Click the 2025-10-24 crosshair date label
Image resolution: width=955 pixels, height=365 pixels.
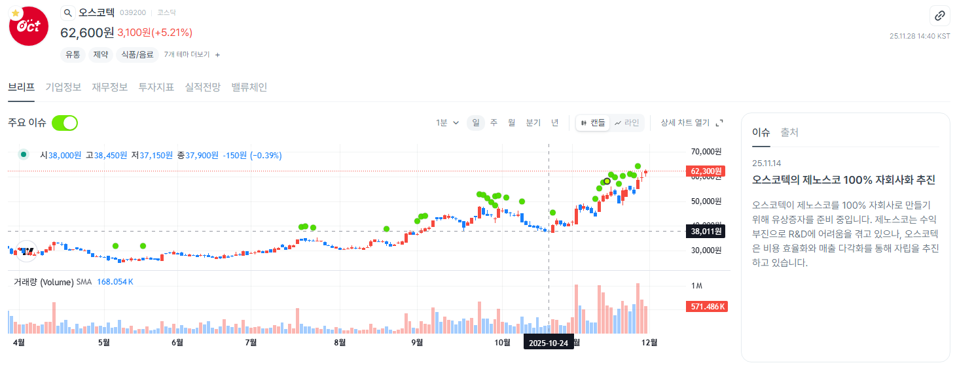pyautogui.click(x=549, y=343)
